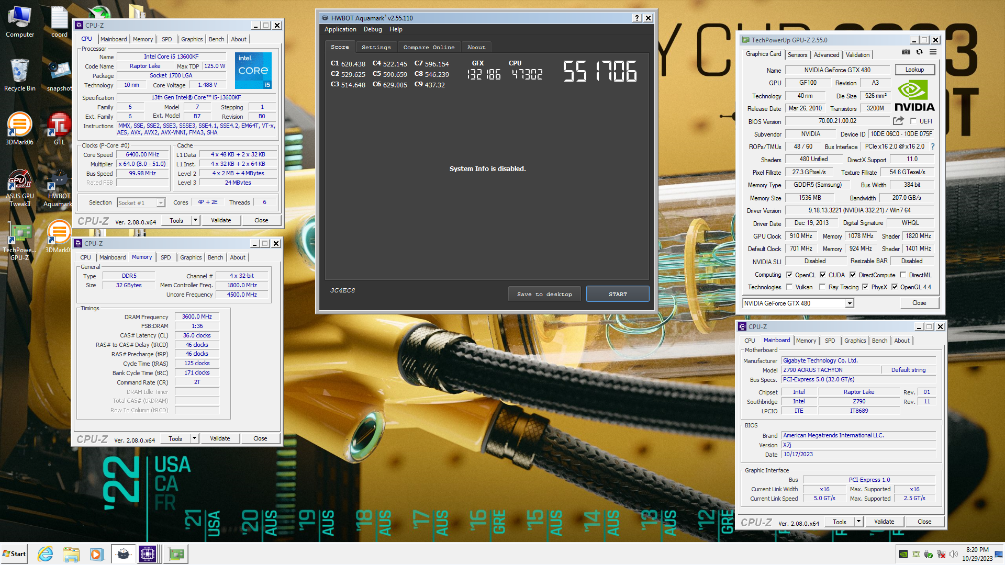The height and width of the screenshot is (565, 1005).
Task: Switch to HWBOT Aquamark taskbar button
Action: (x=123, y=554)
